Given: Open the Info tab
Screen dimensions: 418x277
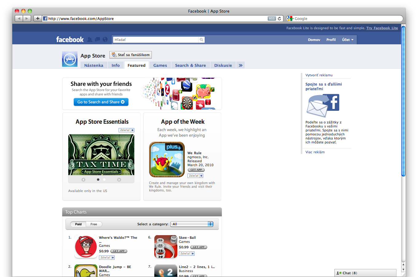Looking at the screenshot, I should (x=116, y=65).
